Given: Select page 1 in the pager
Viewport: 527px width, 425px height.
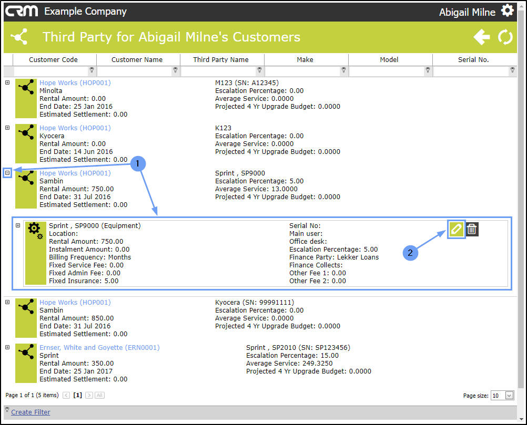Looking at the screenshot, I should coord(78,395).
